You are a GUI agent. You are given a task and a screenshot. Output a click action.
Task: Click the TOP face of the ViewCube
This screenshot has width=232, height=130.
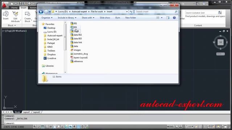(x=220, y=42)
